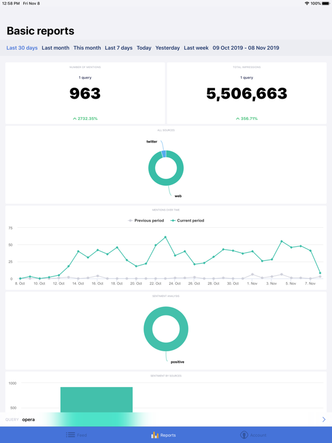The image size is (332, 443).
Task: Open the 09 Oct 2019 - 08 Nov 2019 custom range
Action: pos(246,48)
